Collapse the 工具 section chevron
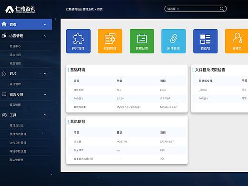The width and height of the screenshot is (248, 186). pyautogui.click(x=45, y=115)
